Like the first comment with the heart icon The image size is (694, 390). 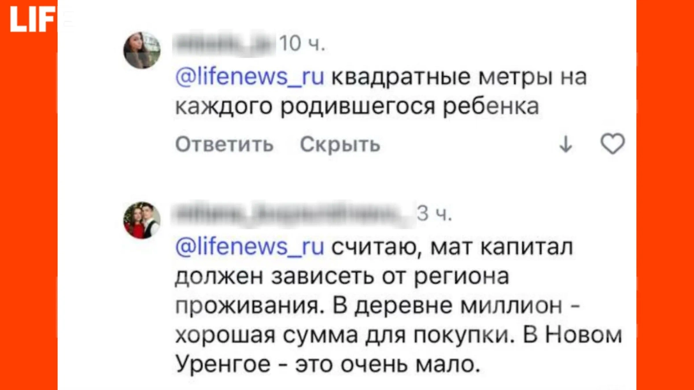(612, 144)
